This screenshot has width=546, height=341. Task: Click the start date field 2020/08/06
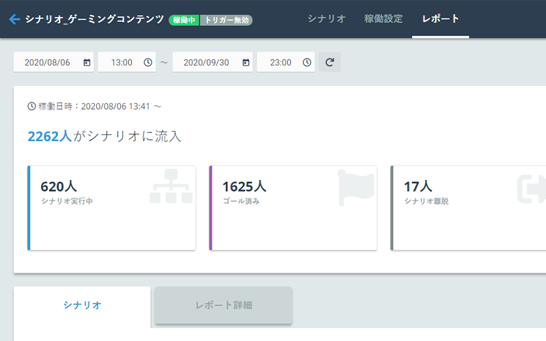pos(54,62)
